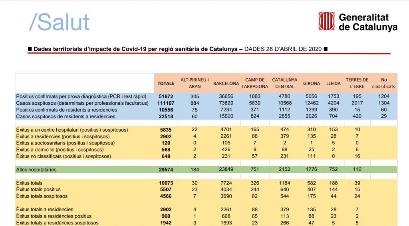Click Girona value 5056
The image size is (409, 226).
coord(312,96)
